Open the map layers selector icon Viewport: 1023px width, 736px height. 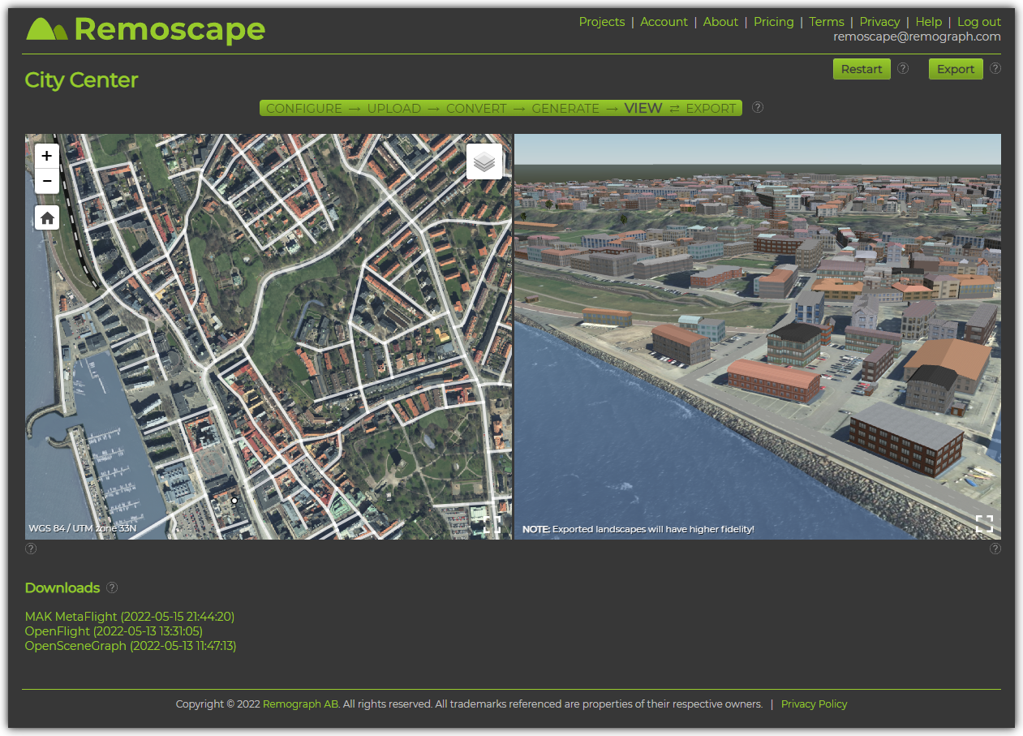coord(484,161)
